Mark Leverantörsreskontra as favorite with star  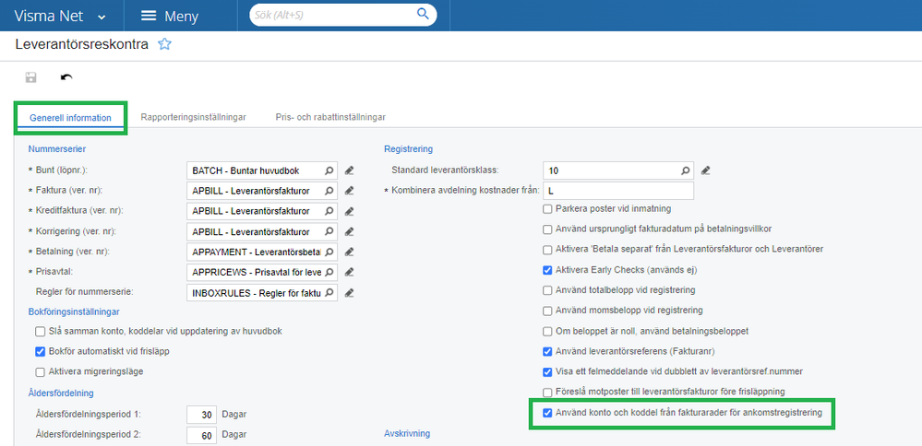[x=164, y=43]
